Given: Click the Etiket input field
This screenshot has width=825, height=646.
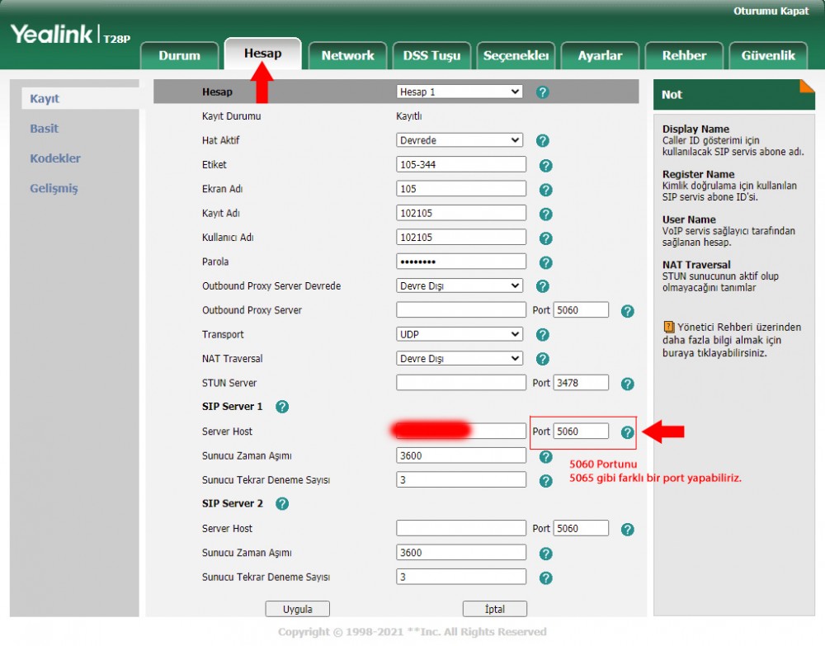Looking at the screenshot, I should click(x=461, y=164).
